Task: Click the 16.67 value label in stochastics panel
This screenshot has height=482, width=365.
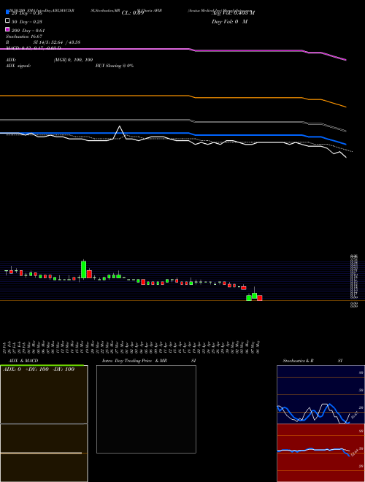Action: click(355, 415)
